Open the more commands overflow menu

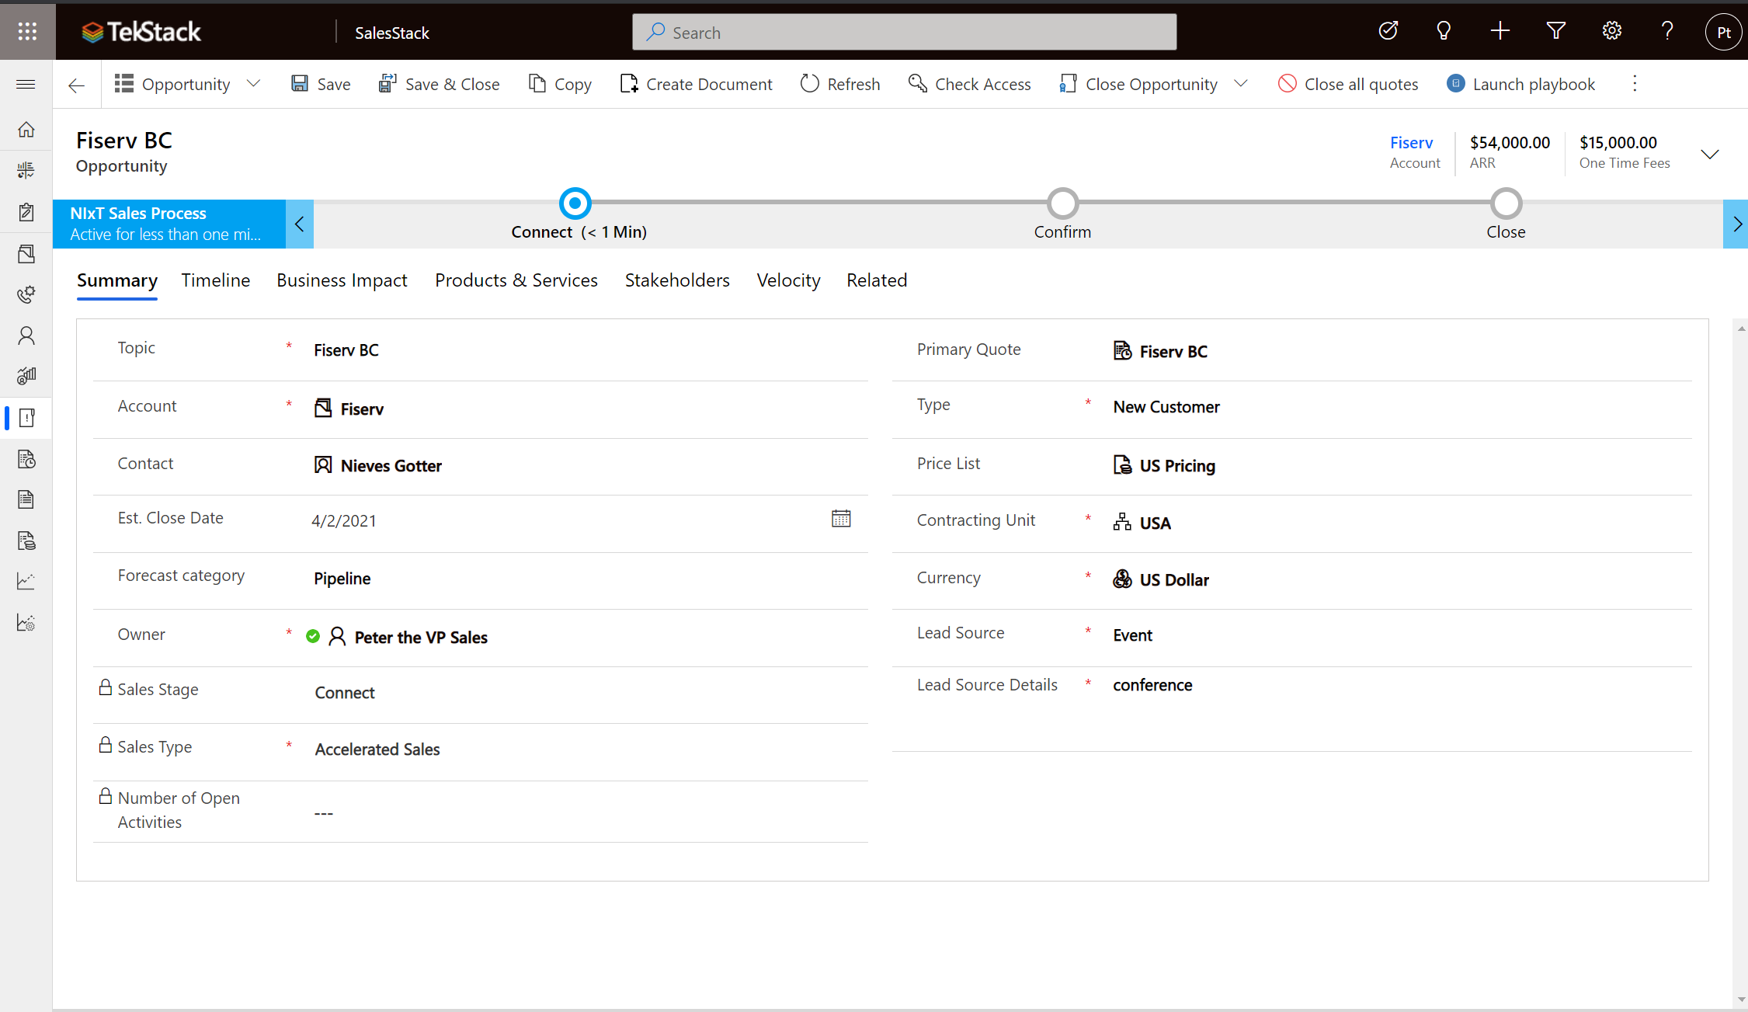click(x=1635, y=84)
